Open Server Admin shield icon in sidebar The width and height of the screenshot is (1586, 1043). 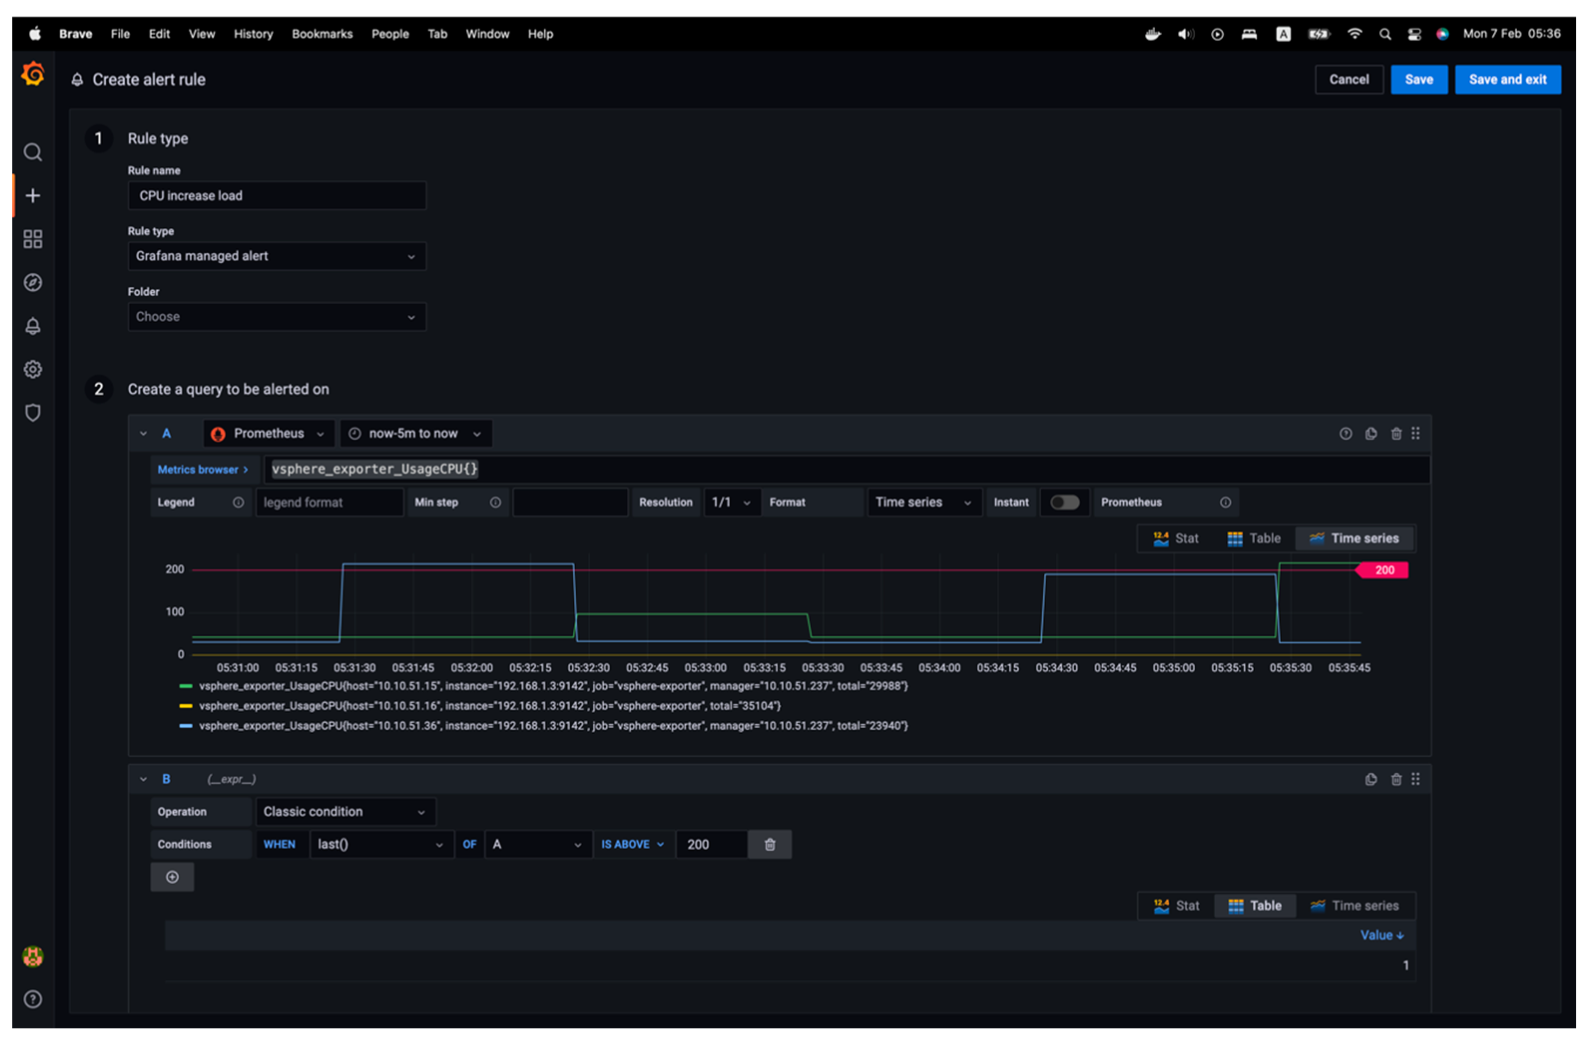click(32, 413)
